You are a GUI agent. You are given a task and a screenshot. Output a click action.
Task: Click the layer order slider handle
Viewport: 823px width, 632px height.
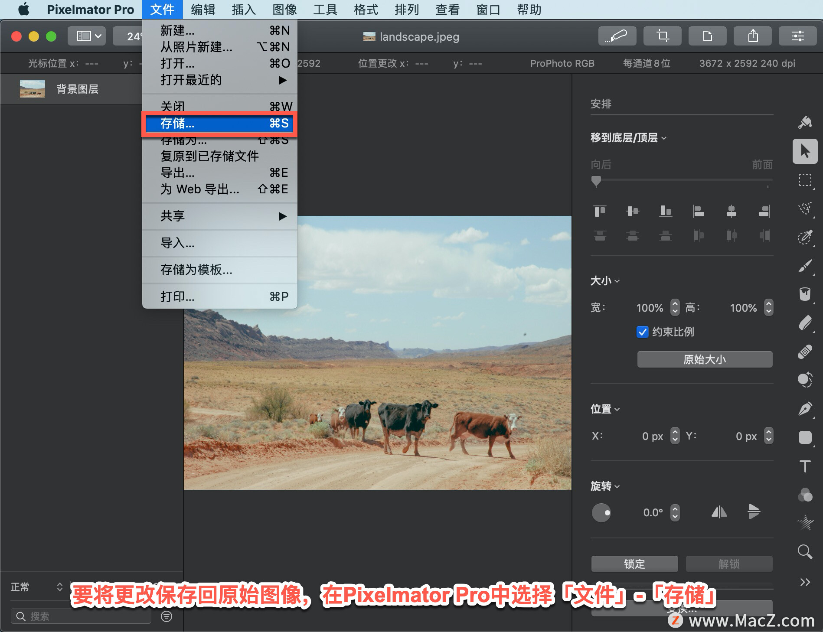(x=596, y=182)
